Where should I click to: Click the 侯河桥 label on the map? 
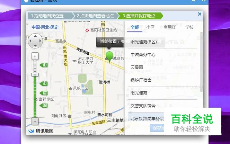104,82
